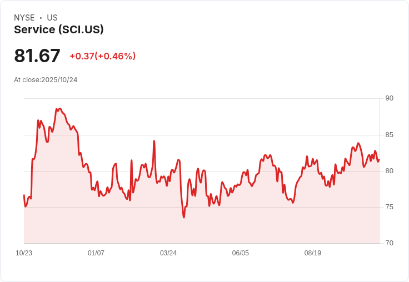Click the highest peak of the price line

59,109
